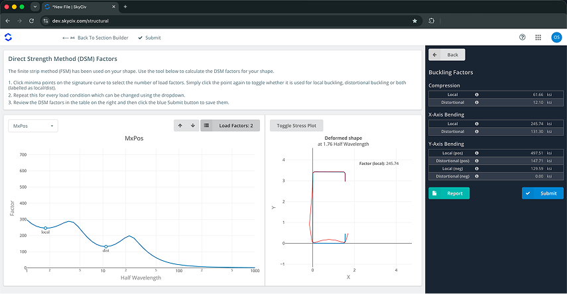Click the SkyCiv logo icon
Image resolution: width=567 pixels, height=294 pixels.
click(8, 37)
